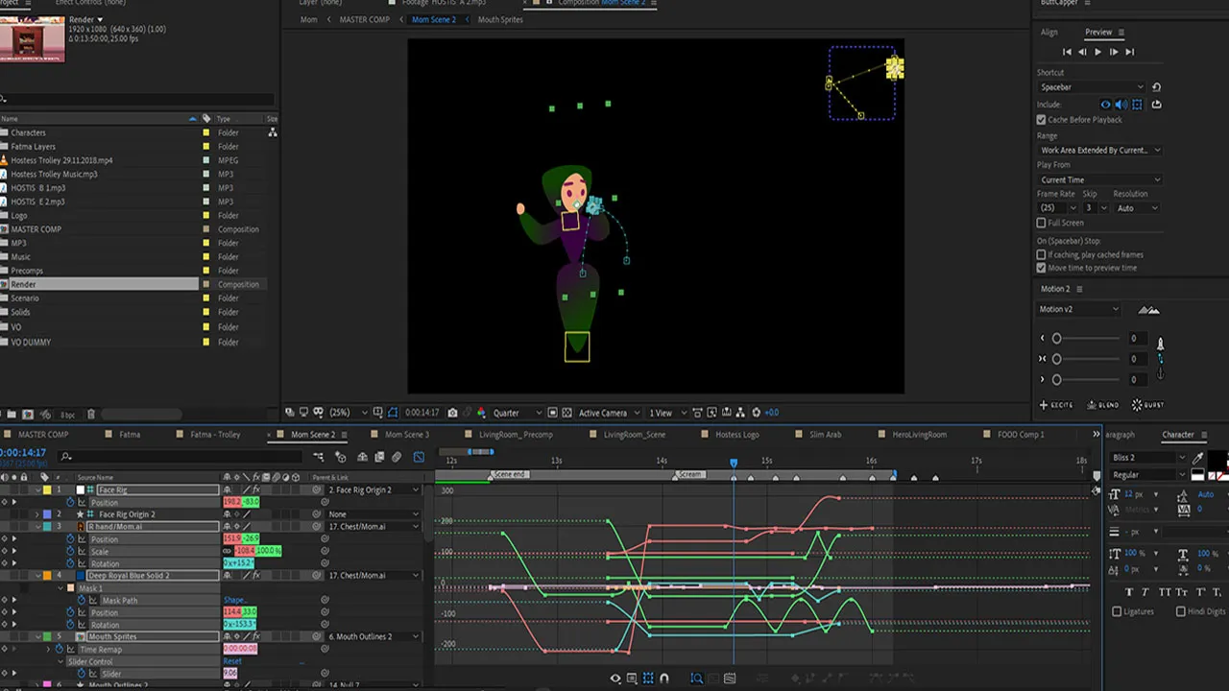Expand the Face Rig Origin 2 layer
This screenshot has height=691, width=1229.
[x=36, y=514]
